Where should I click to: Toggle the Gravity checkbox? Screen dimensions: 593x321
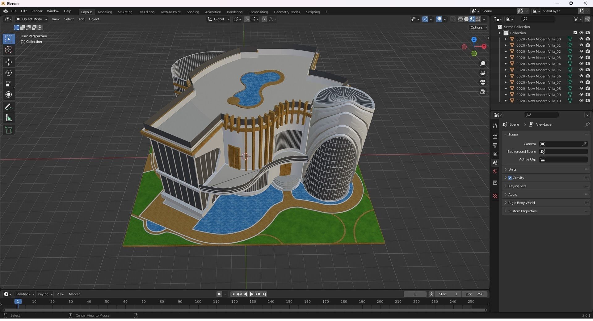pyautogui.click(x=510, y=178)
